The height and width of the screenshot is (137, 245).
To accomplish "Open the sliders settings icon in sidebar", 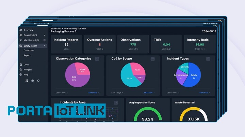I will [x=27, y=81].
